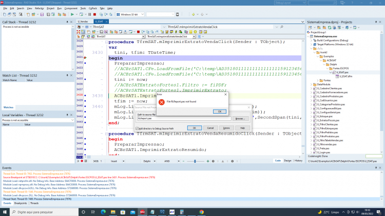The image size is (385, 216).
Task: Open the Refactor menu
Action: (x=40, y=8)
